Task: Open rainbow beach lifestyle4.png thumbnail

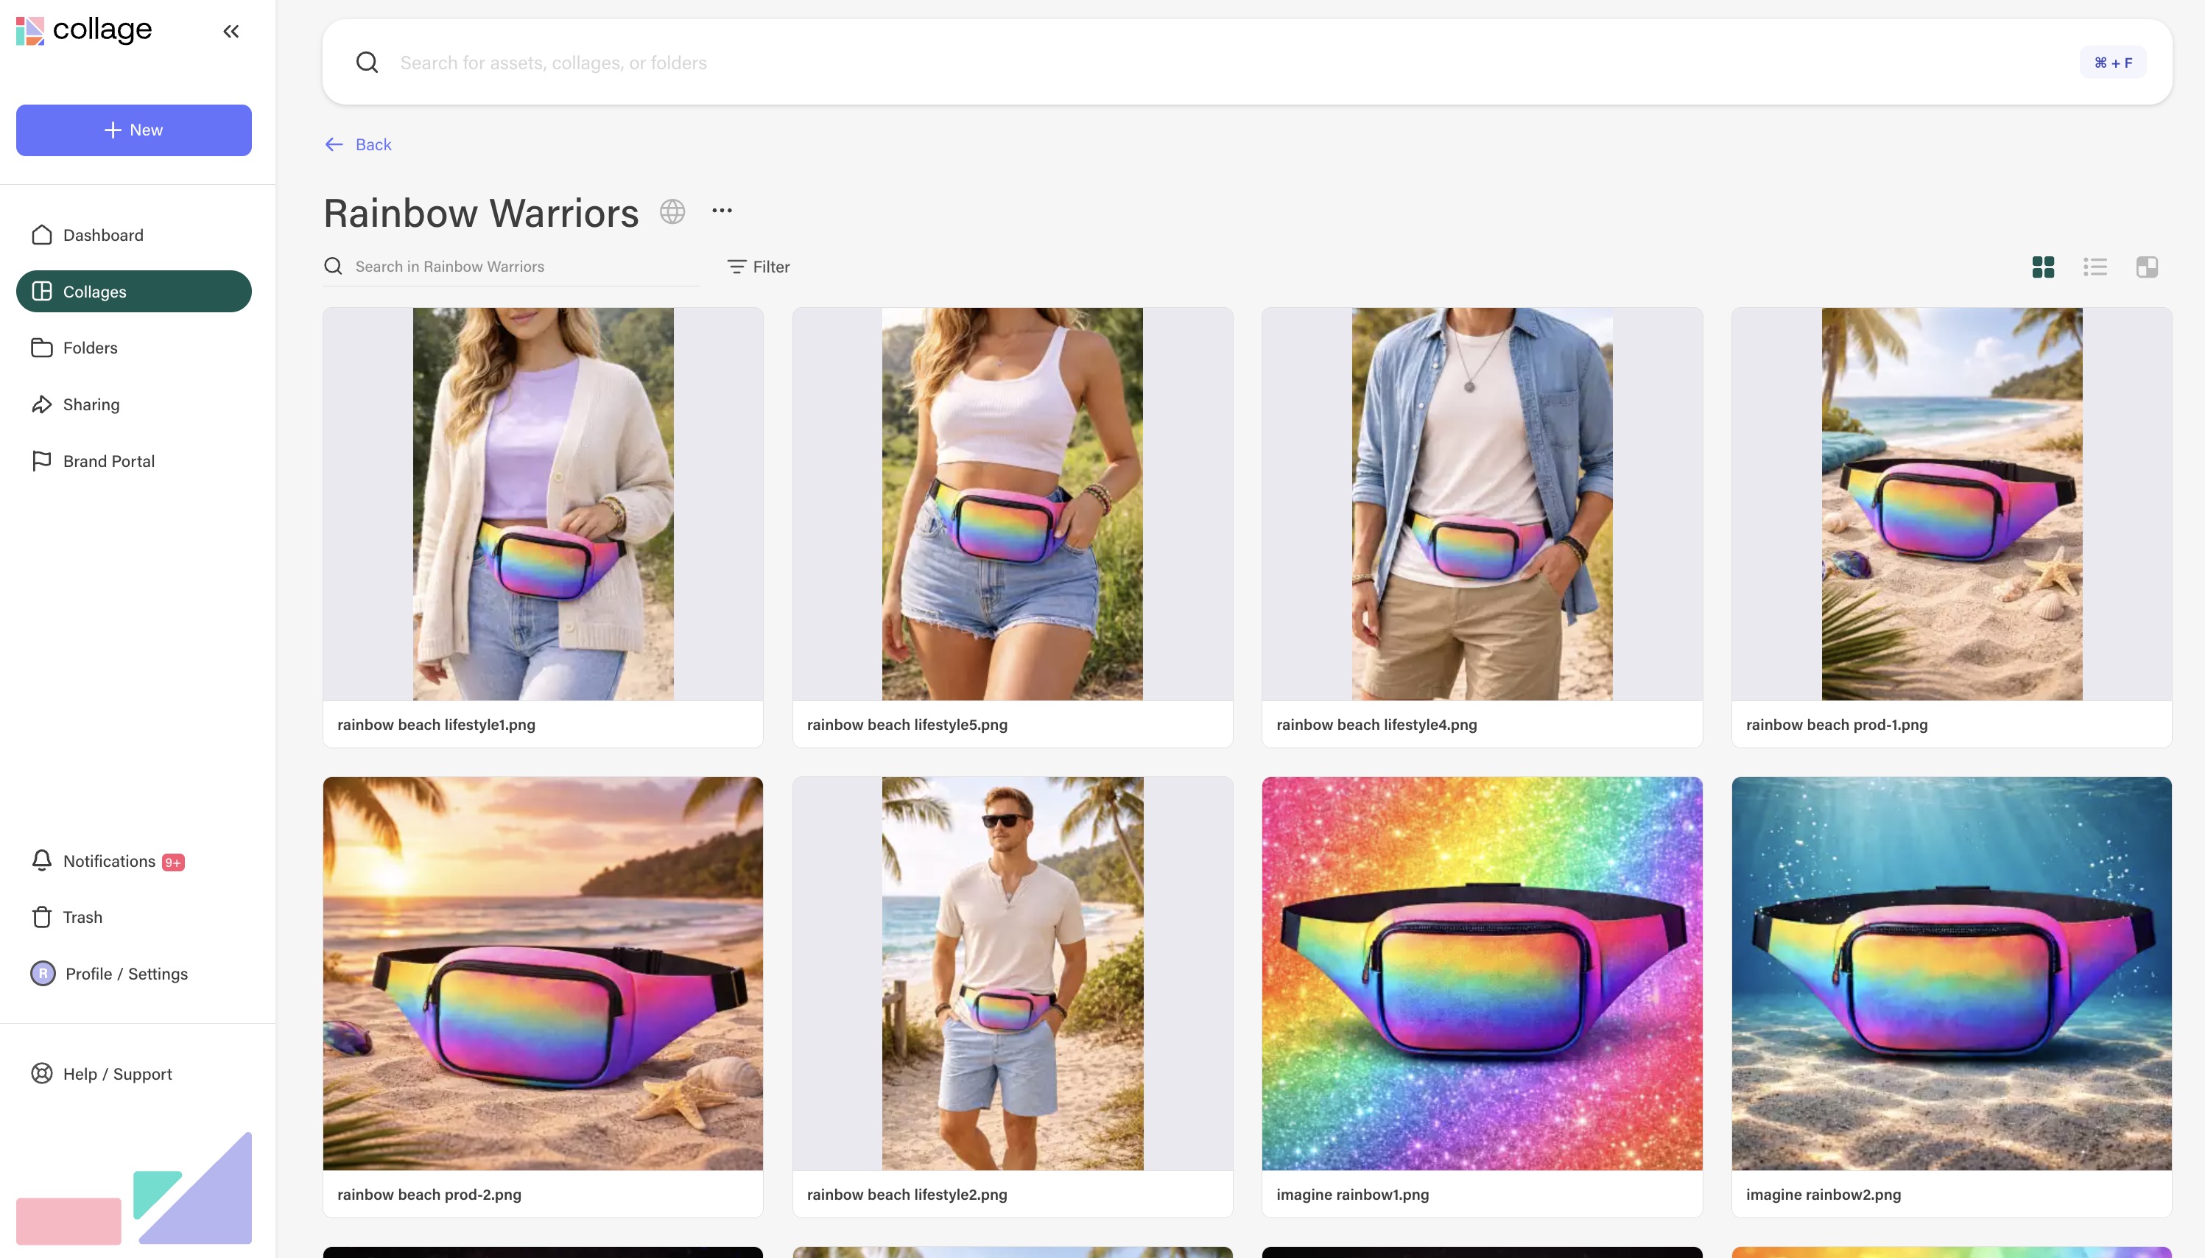Action: coord(1482,504)
